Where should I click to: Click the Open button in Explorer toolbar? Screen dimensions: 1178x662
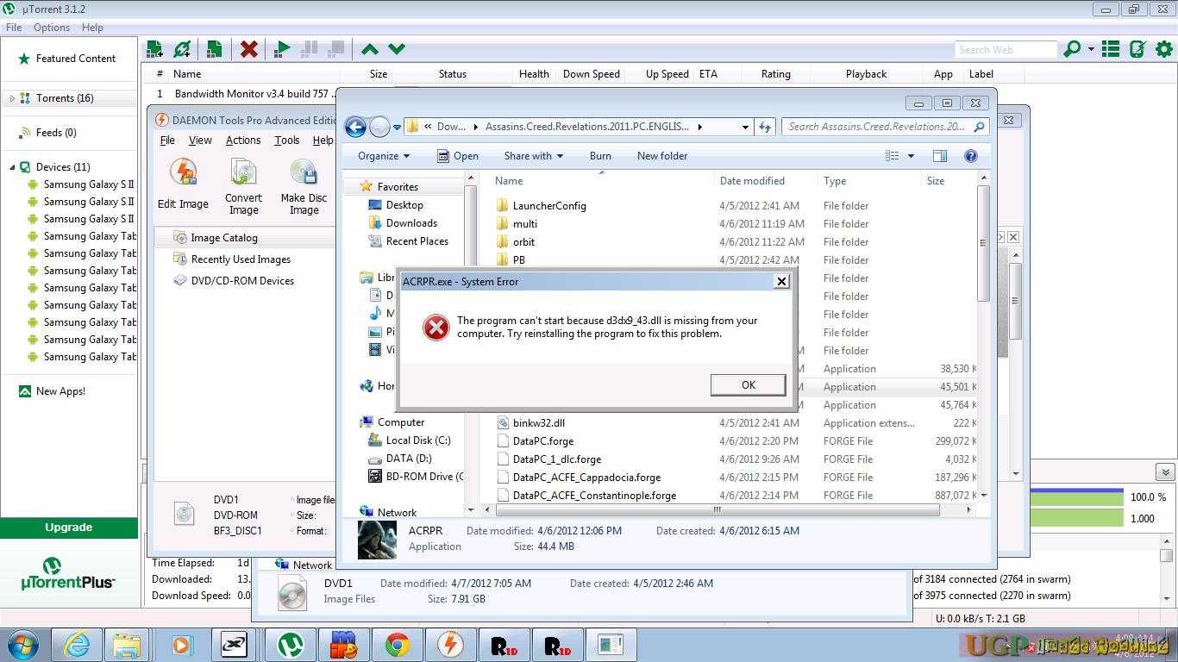tap(457, 156)
